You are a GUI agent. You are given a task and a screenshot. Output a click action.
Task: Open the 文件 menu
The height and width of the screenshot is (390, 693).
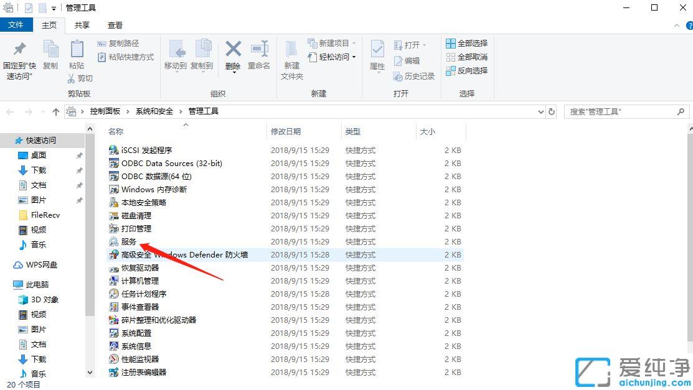pos(17,26)
